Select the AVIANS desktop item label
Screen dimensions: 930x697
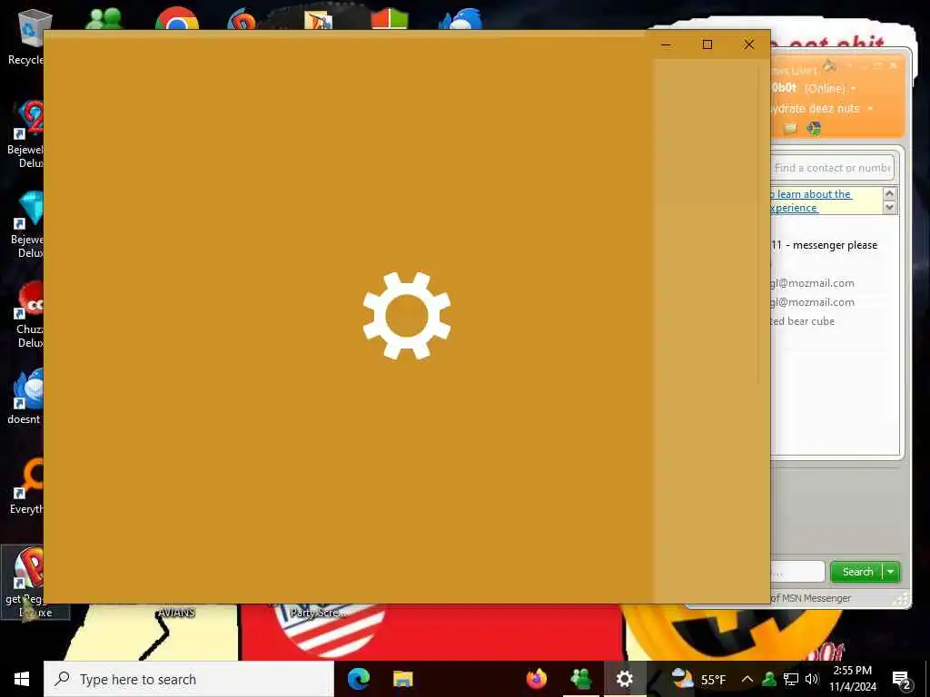click(x=176, y=613)
